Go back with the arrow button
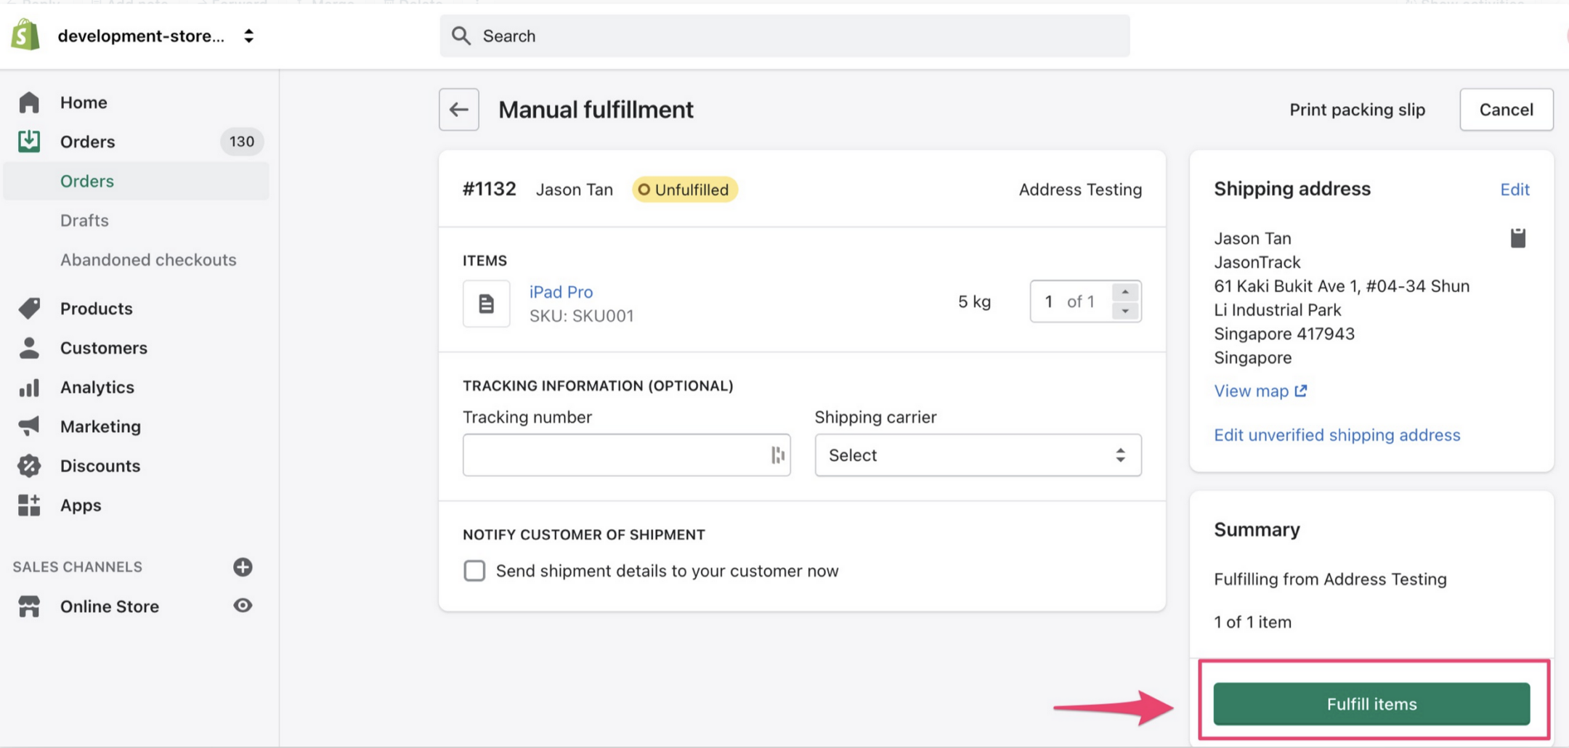Viewport: 1569px width, 748px height. pyautogui.click(x=458, y=110)
